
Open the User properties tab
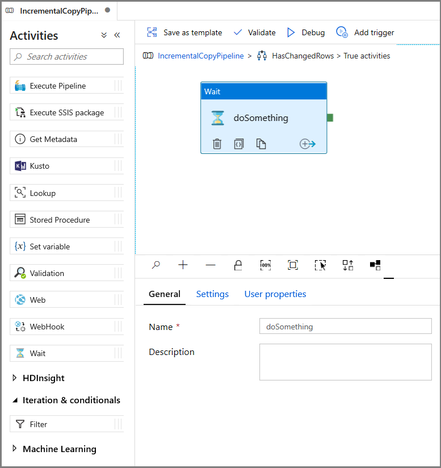275,294
